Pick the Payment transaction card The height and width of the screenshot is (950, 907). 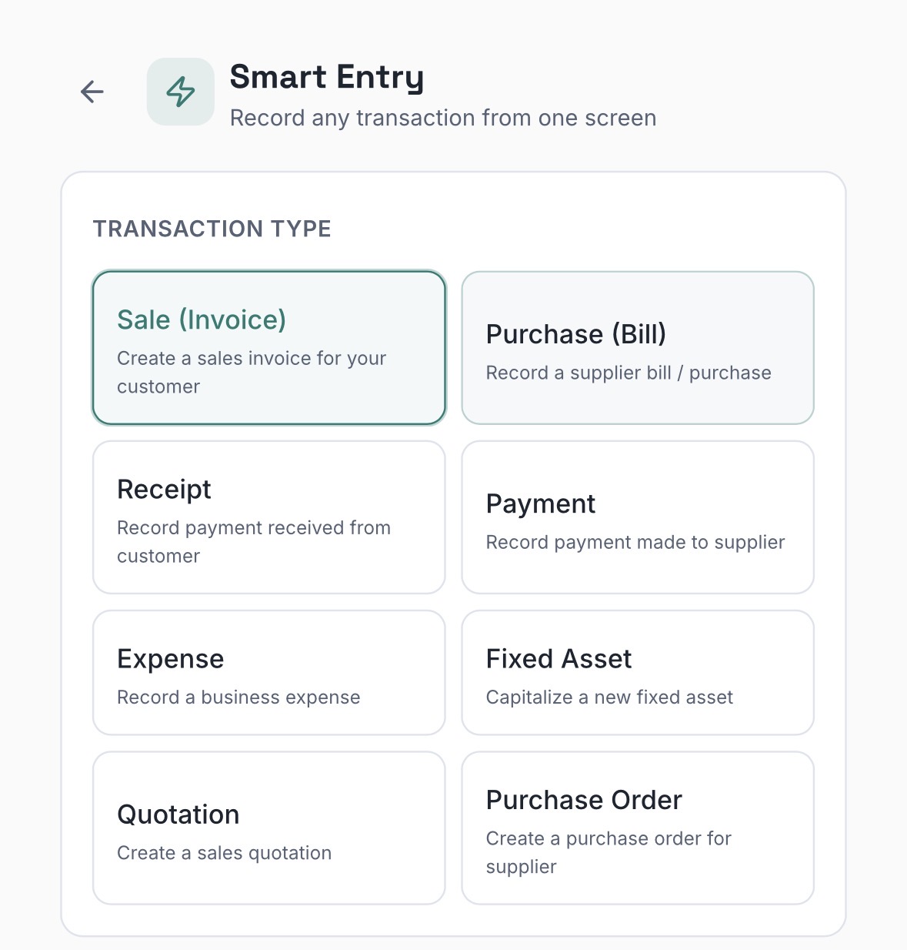pos(637,517)
